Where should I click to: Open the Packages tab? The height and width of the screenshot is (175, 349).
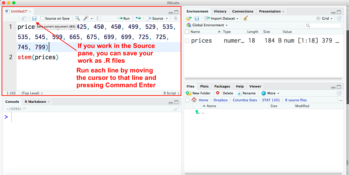click(222, 86)
